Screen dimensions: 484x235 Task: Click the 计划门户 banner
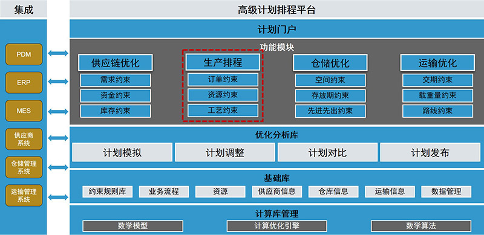(276, 29)
